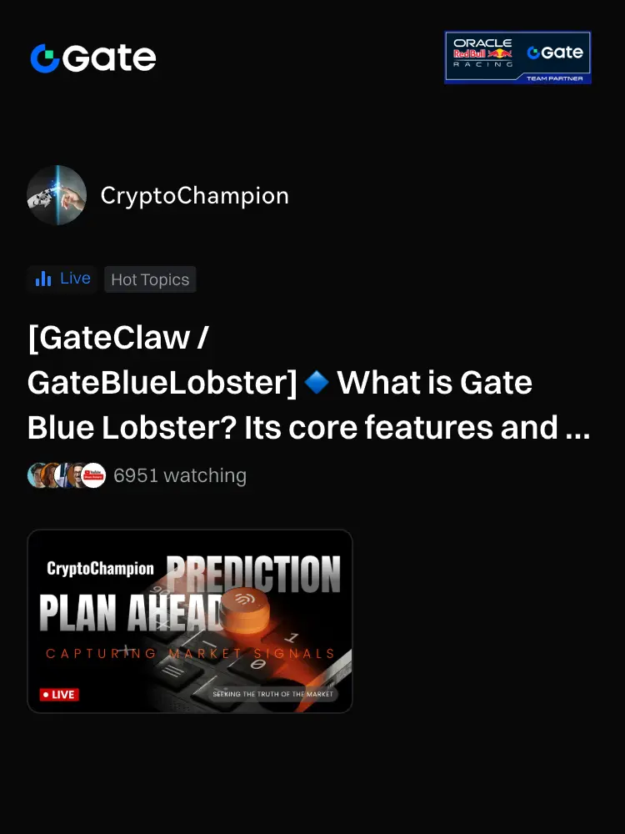This screenshot has height=834, width=625.
Task: Open the PREDICTION PLAN AHEAD stream thumbnail
Action: click(x=190, y=621)
